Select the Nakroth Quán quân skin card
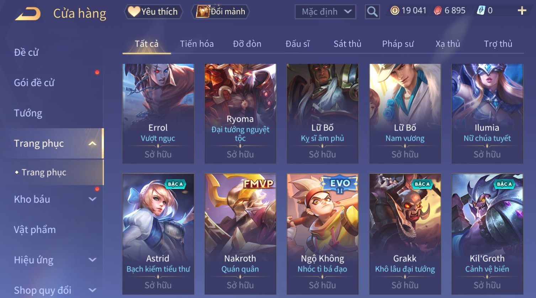536x298 pixels. [240, 234]
